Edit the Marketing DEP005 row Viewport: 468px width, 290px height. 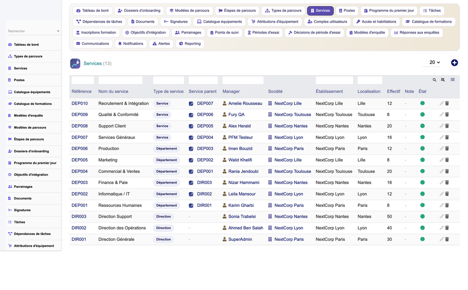[x=441, y=160]
